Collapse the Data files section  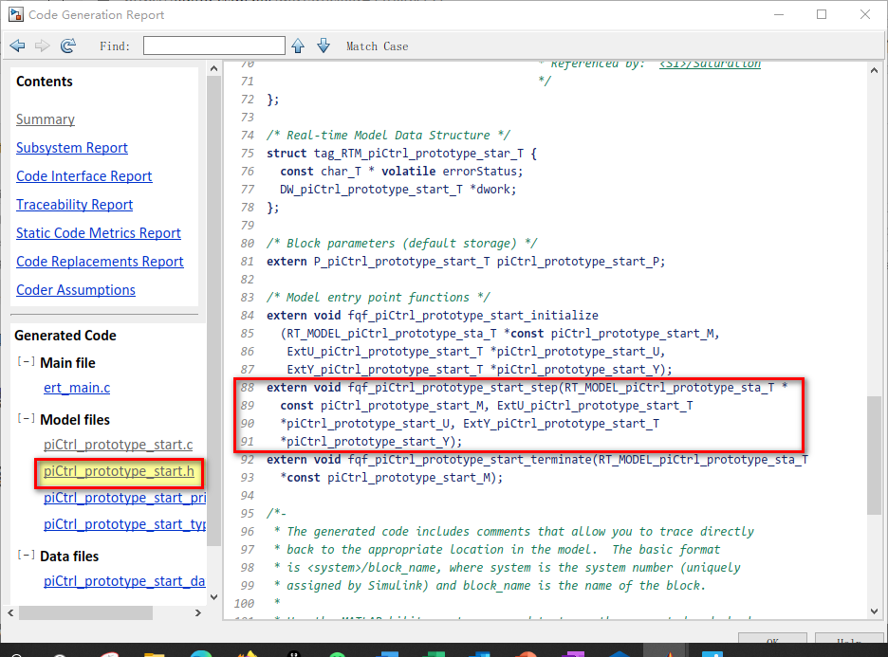26,556
